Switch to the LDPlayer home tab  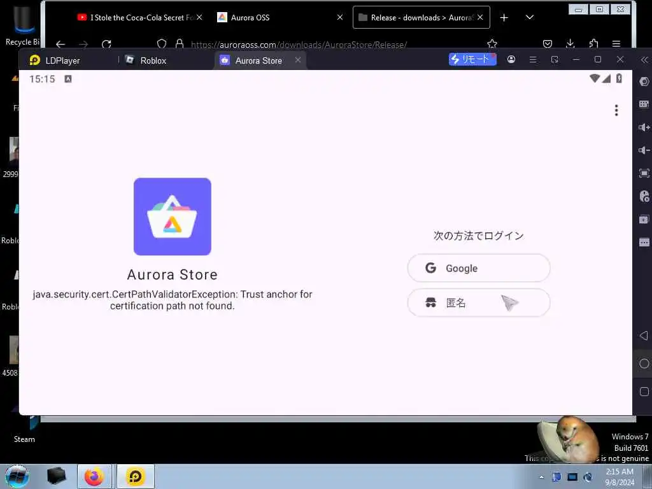[55, 60]
